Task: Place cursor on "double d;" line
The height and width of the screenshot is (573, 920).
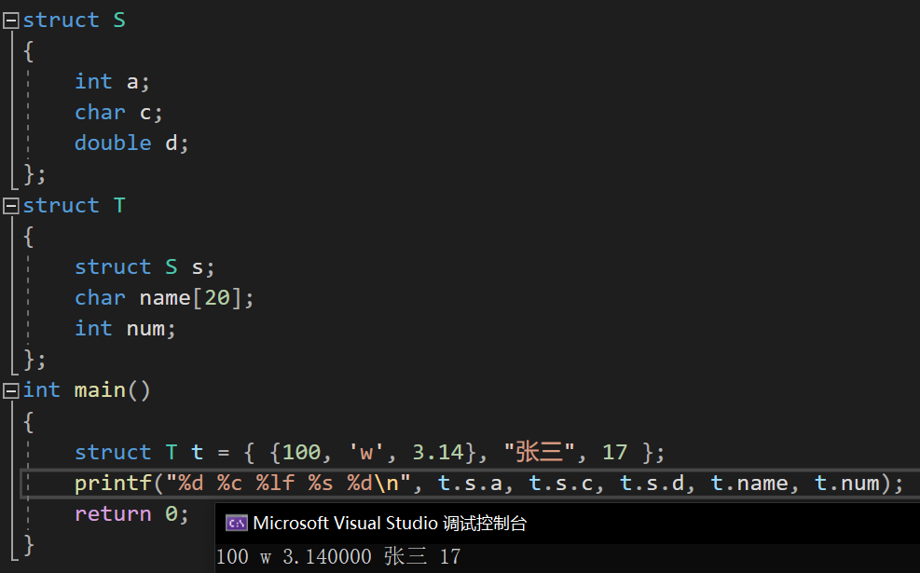Action: click(131, 143)
